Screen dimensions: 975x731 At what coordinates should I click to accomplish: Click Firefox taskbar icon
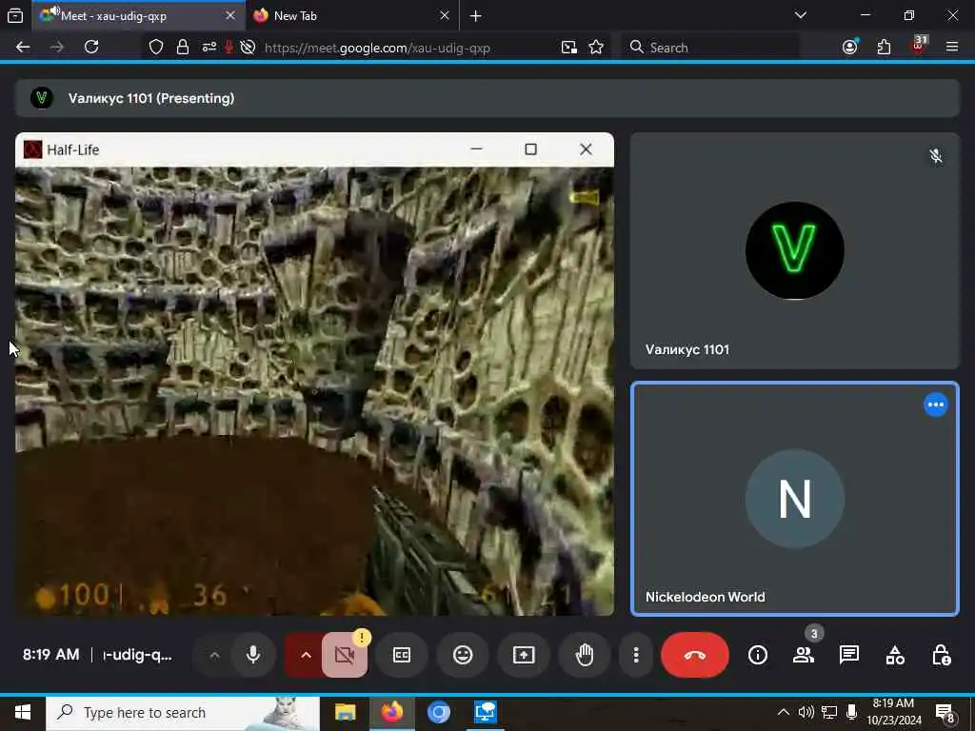[x=391, y=712]
